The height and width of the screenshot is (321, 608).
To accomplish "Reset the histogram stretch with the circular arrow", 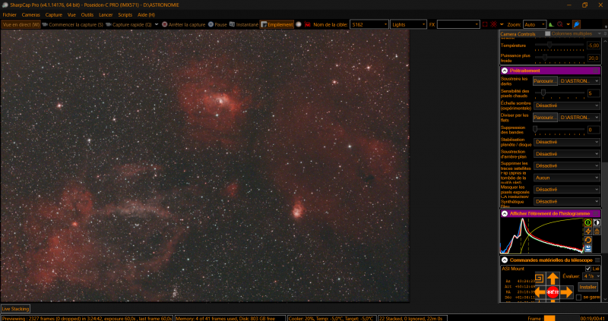I will point(587,240).
